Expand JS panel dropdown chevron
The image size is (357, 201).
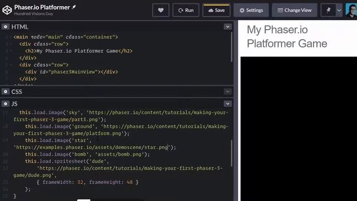point(228,104)
